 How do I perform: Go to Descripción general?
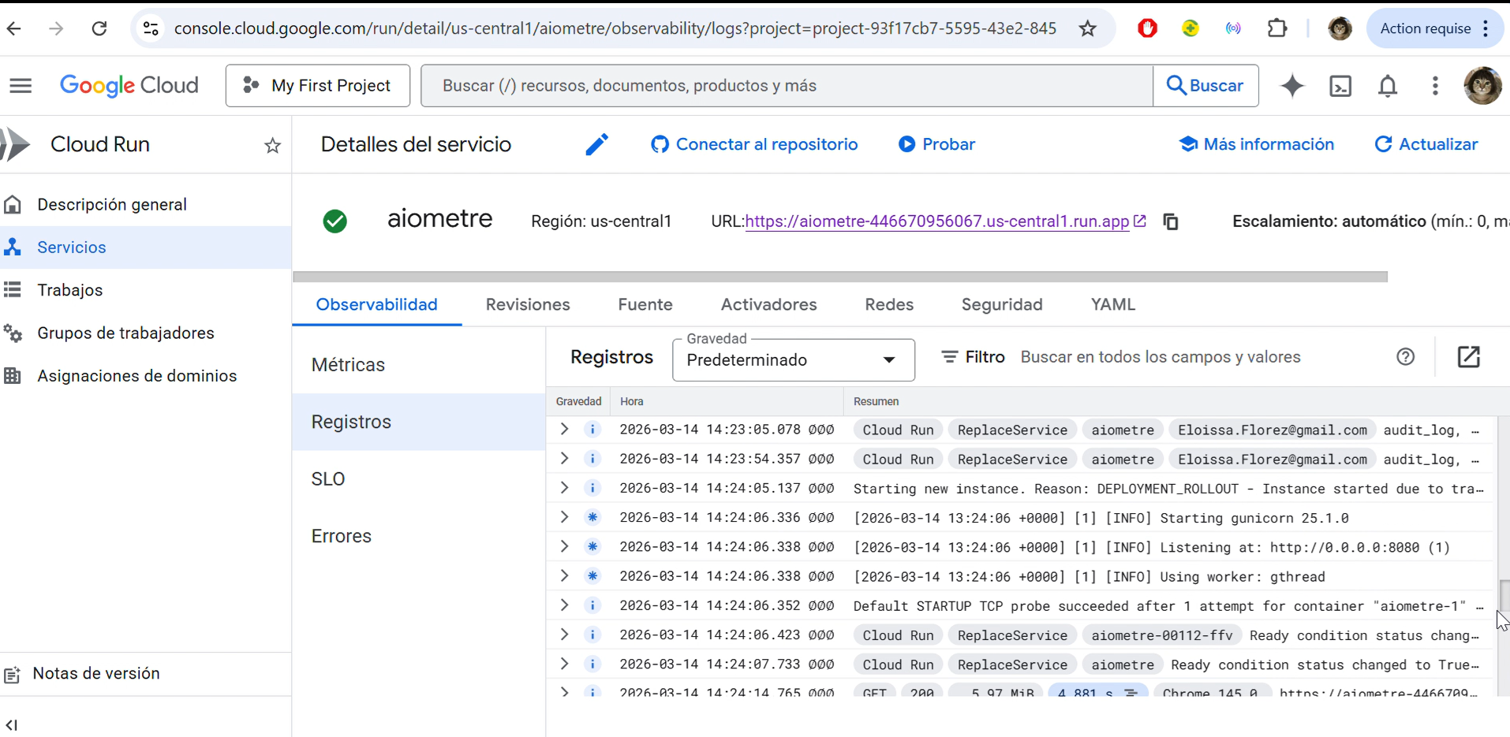pos(145,205)
